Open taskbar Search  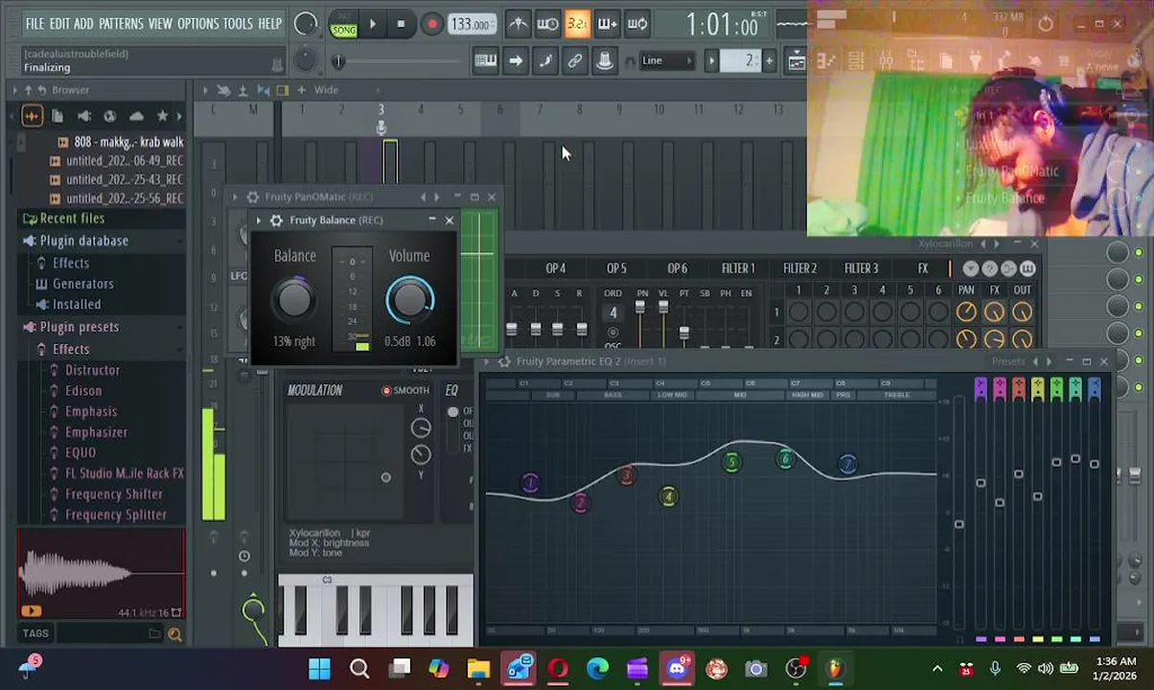click(359, 669)
